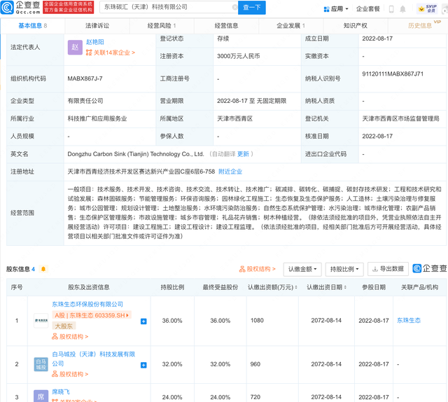Click 天津市西青区市场监督管理局 text
448x402 pixels.
[x=400, y=118]
